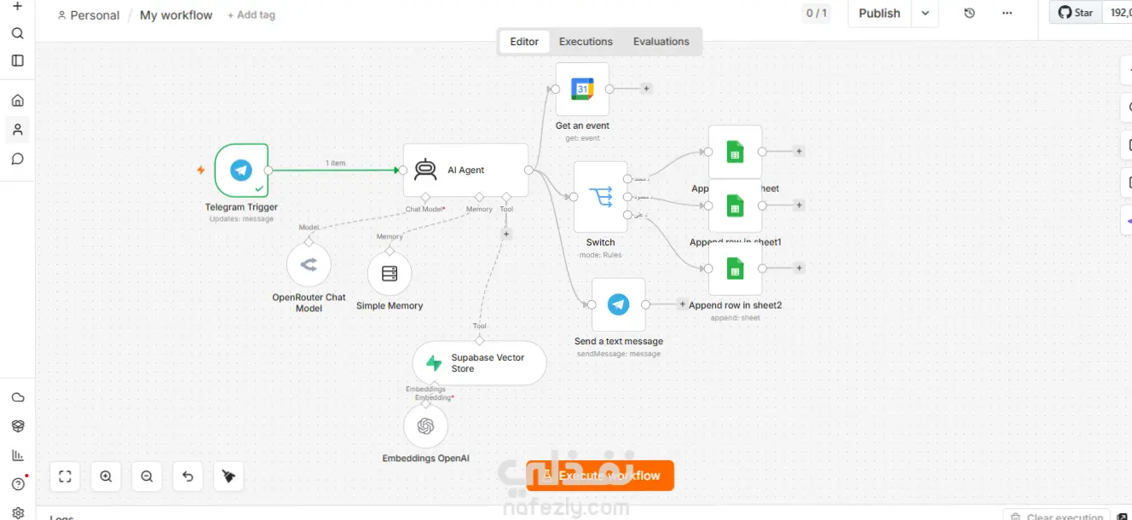
Task: Add a node after Append row in sheet2
Action: point(799,269)
